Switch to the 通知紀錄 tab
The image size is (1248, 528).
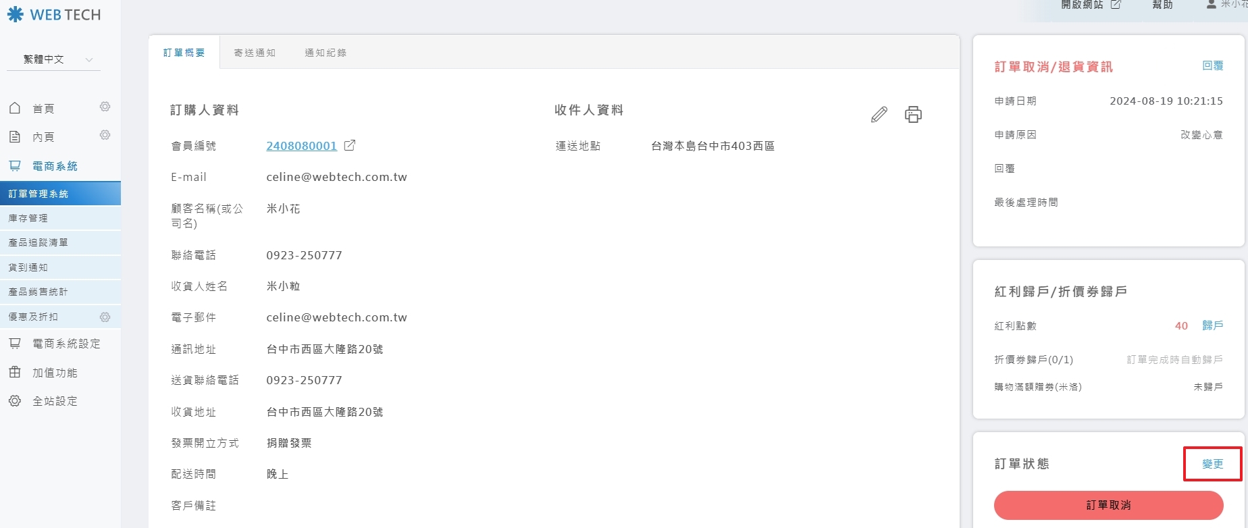tap(326, 53)
